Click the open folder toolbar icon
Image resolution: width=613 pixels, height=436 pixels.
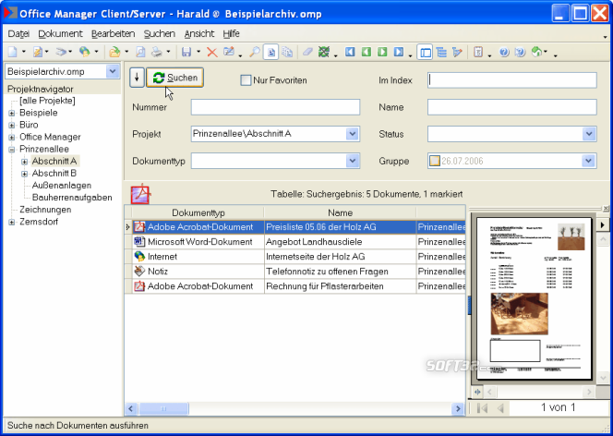(x=114, y=52)
